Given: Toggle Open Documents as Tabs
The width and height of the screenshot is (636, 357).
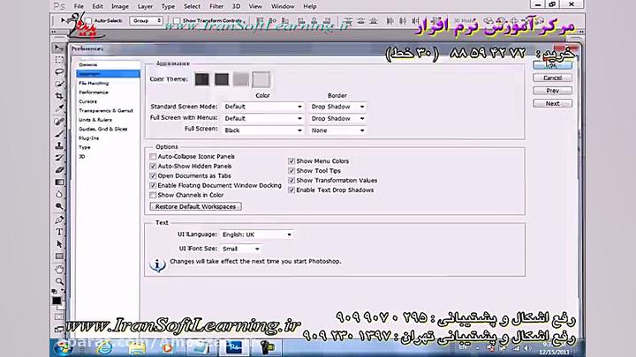Looking at the screenshot, I should tap(153, 175).
